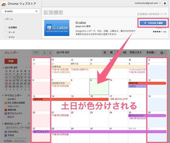Go to previous month with left arrow

click(44, 53)
